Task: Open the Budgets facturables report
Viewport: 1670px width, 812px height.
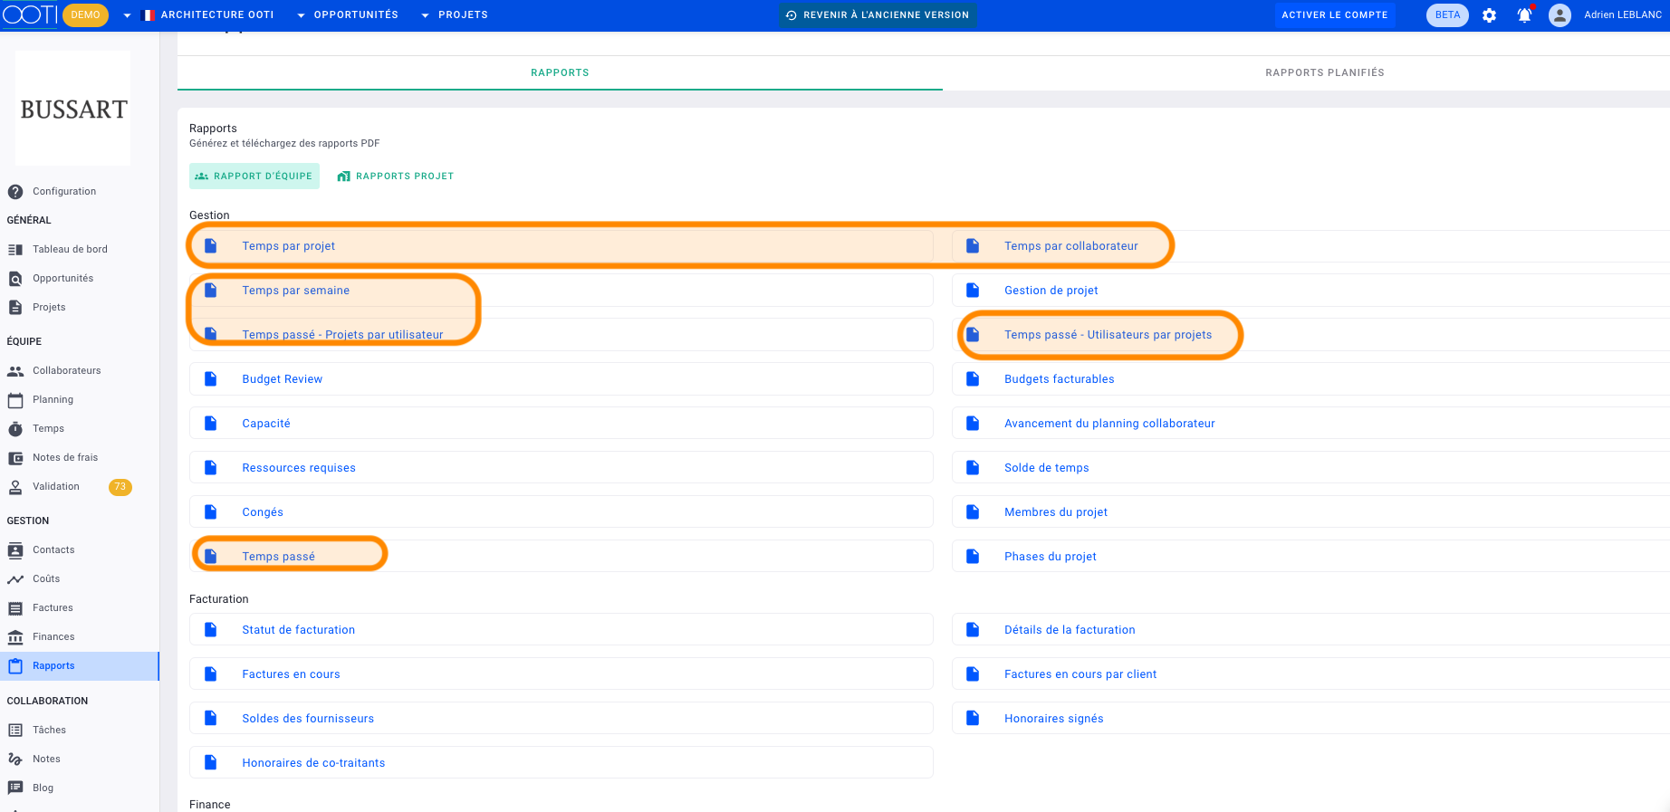Action: (1310, 379)
